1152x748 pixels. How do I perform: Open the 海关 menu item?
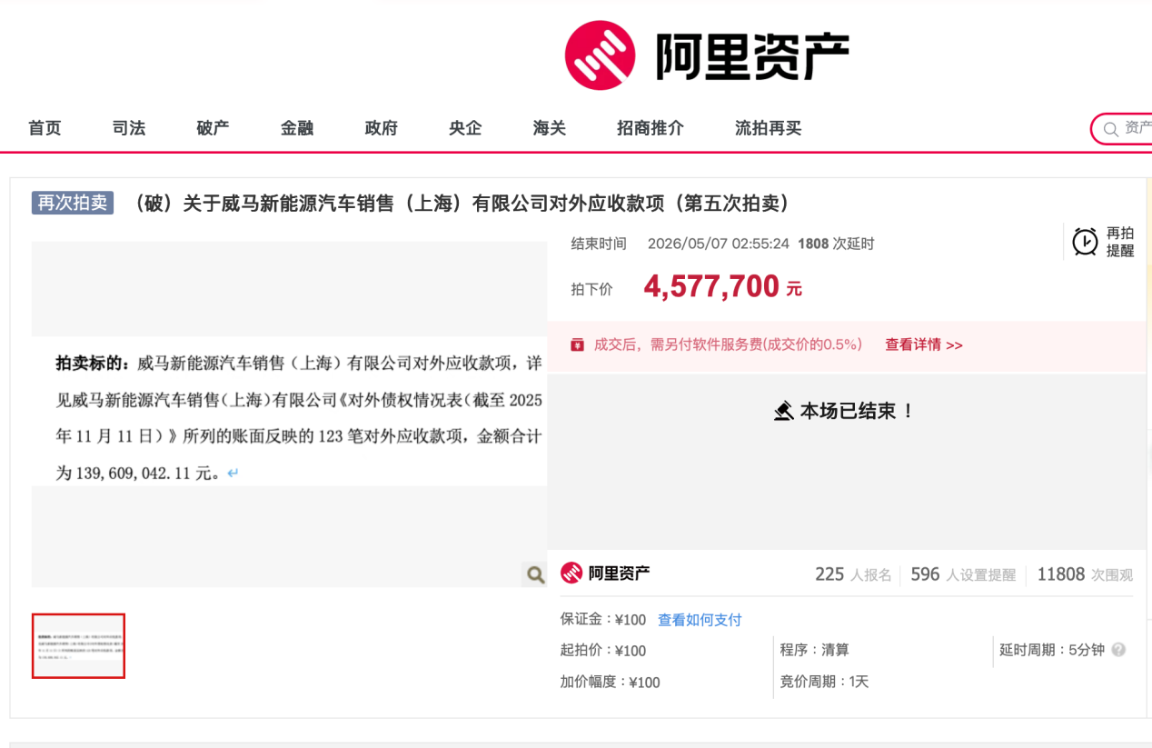(x=550, y=128)
